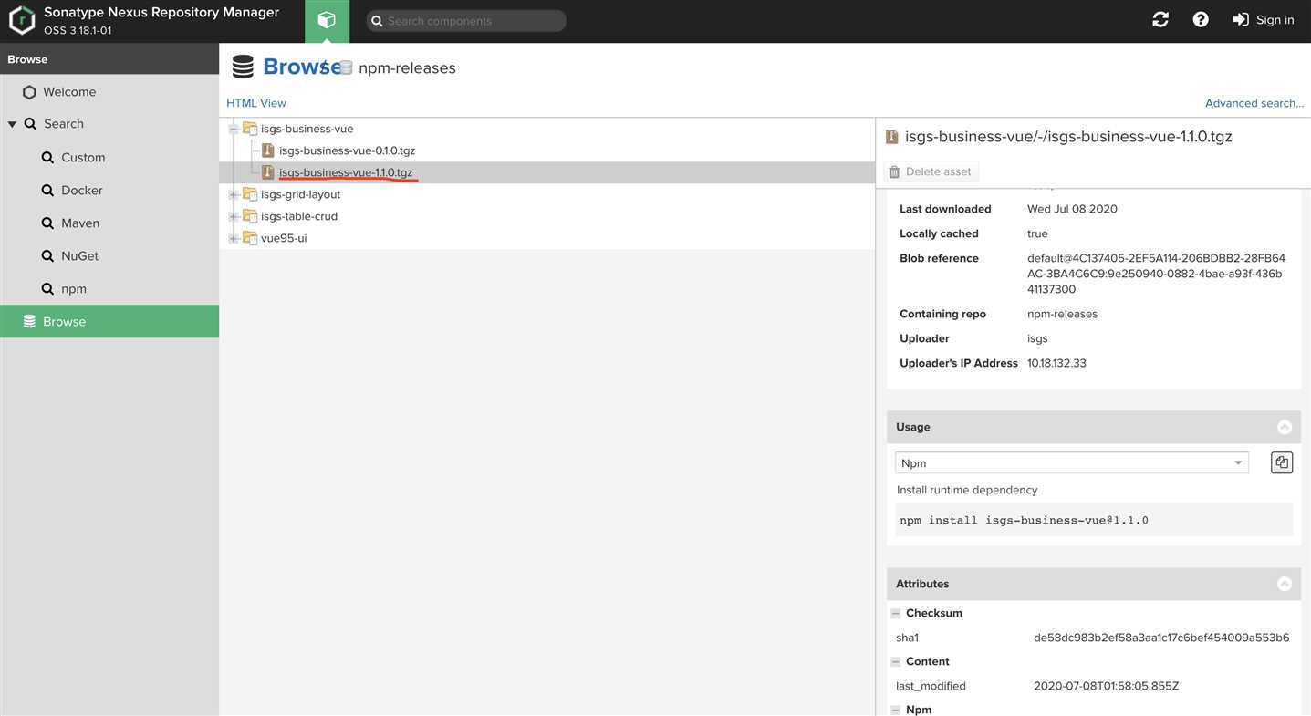This screenshot has height=716, width=1311.
Task: Collapse the isgs-business-vue tree node
Action: click(234, 129)
